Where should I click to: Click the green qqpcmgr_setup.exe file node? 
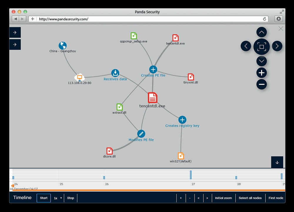(x=134, y=36)
